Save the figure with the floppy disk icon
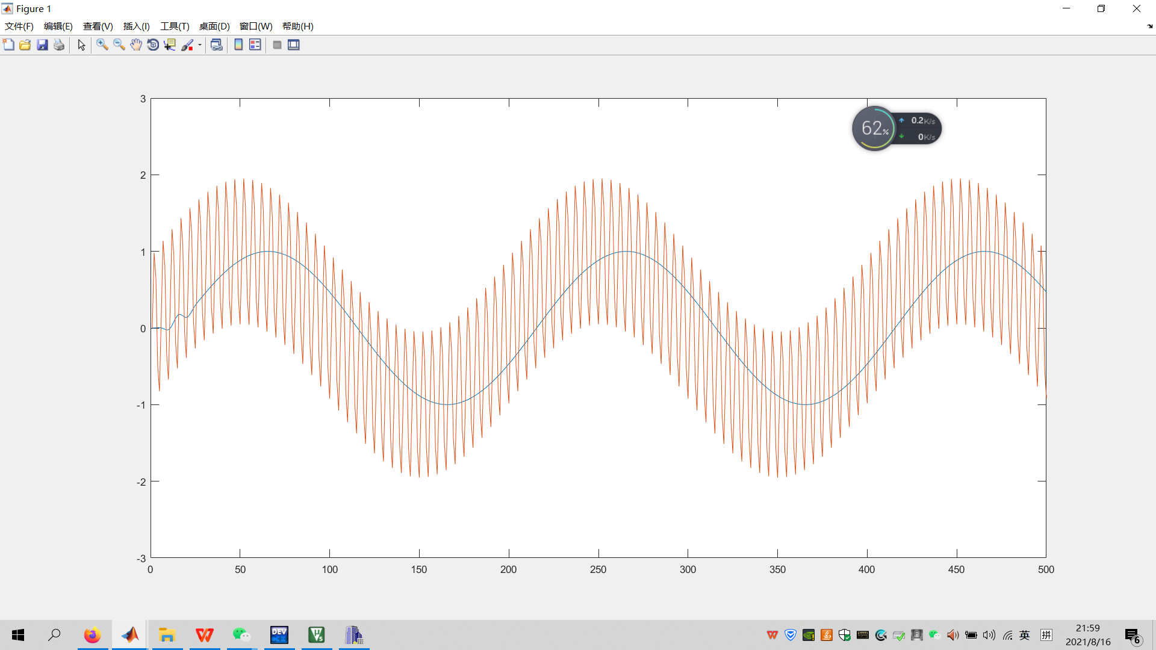The height and width of the screenshot is (650, 1156). coord(42,45)
